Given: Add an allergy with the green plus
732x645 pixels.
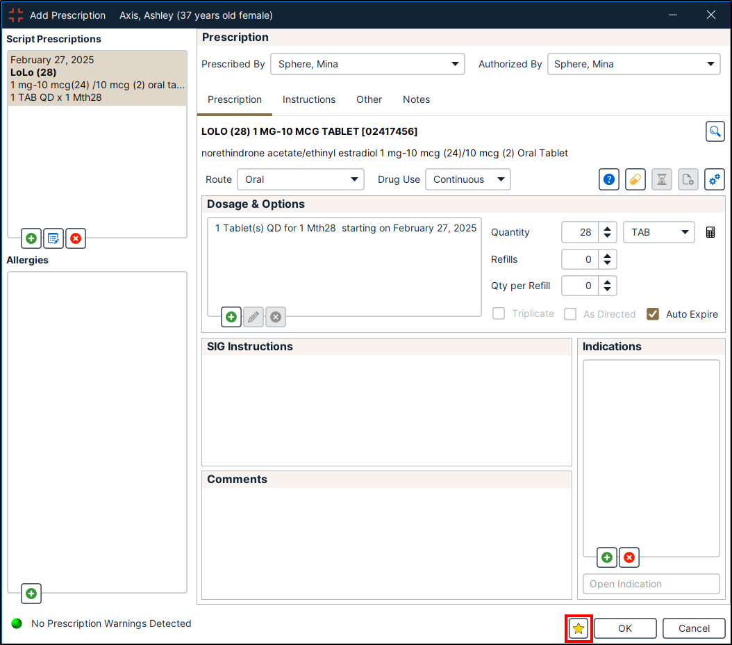Looking at the screenshot, I should click(31, 594).
